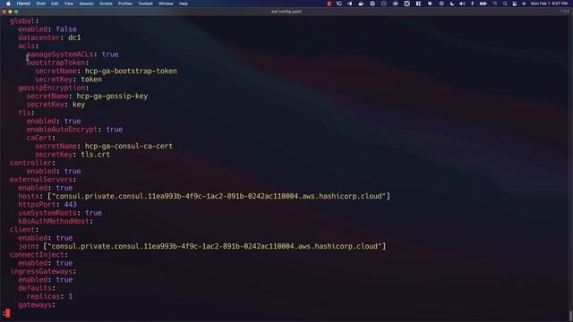Click 'secretKey: token' line
Viewport: 573px width, 322px height.
(68, 80)
